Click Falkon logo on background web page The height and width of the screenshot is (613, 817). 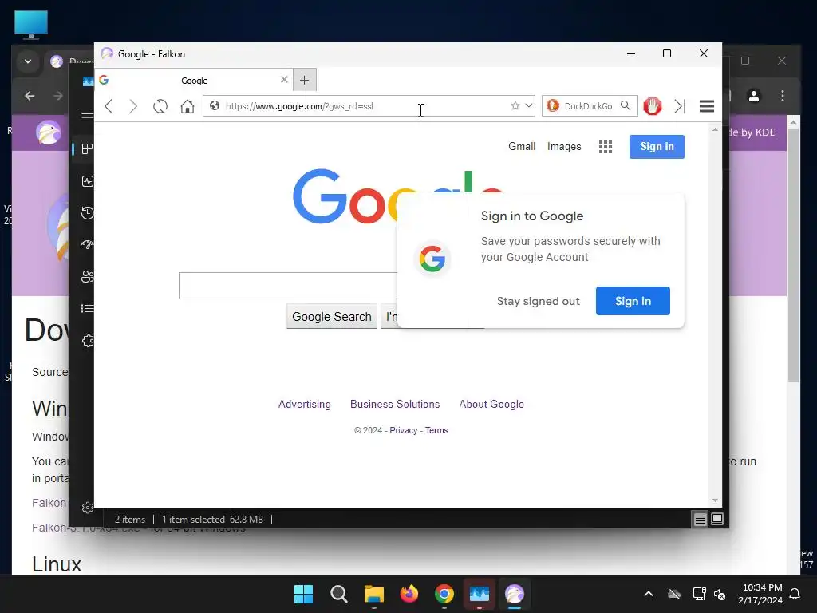[49, 132]
